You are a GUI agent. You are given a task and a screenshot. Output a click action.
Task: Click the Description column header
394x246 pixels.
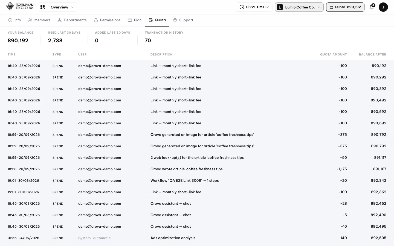click(161, 54)
